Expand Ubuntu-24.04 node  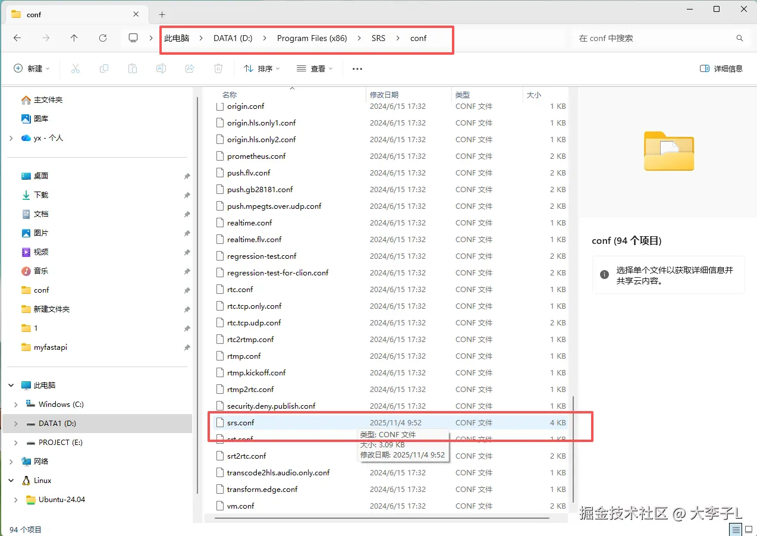(x=16, y=500)
